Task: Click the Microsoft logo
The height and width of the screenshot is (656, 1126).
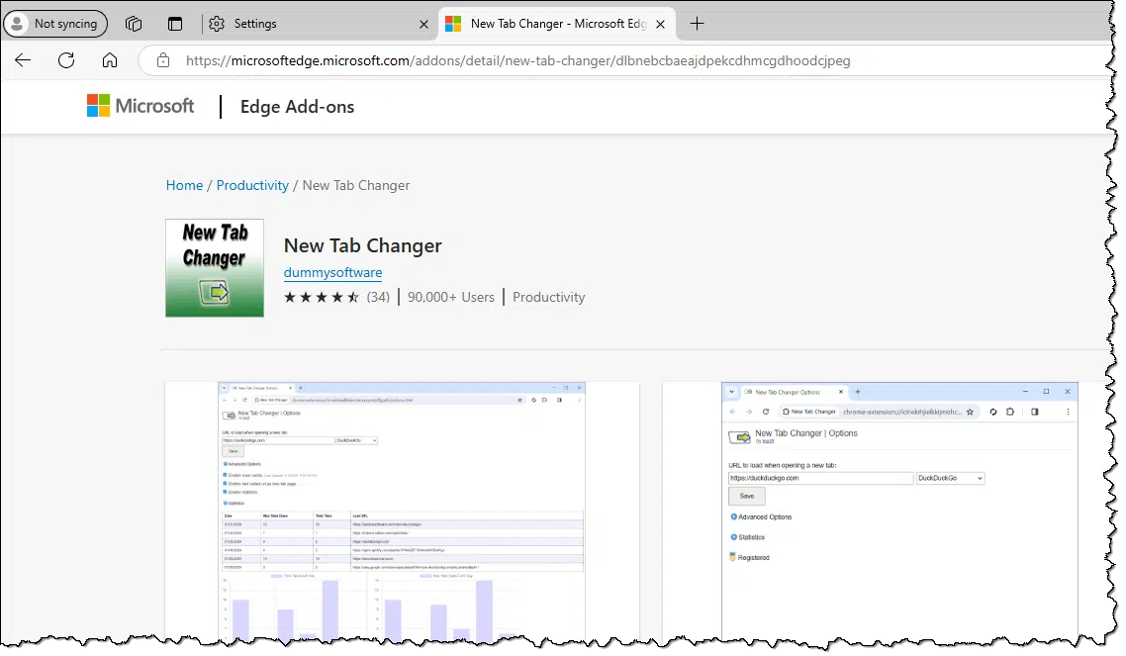Action: (141, 106)
